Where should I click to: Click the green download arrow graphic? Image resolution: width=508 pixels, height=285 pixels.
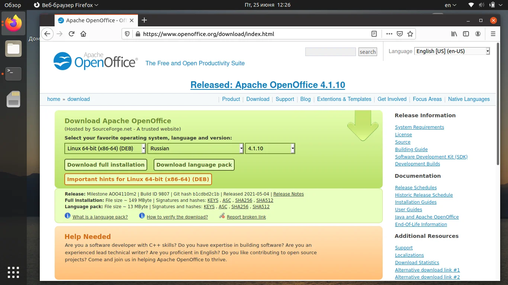363,126
